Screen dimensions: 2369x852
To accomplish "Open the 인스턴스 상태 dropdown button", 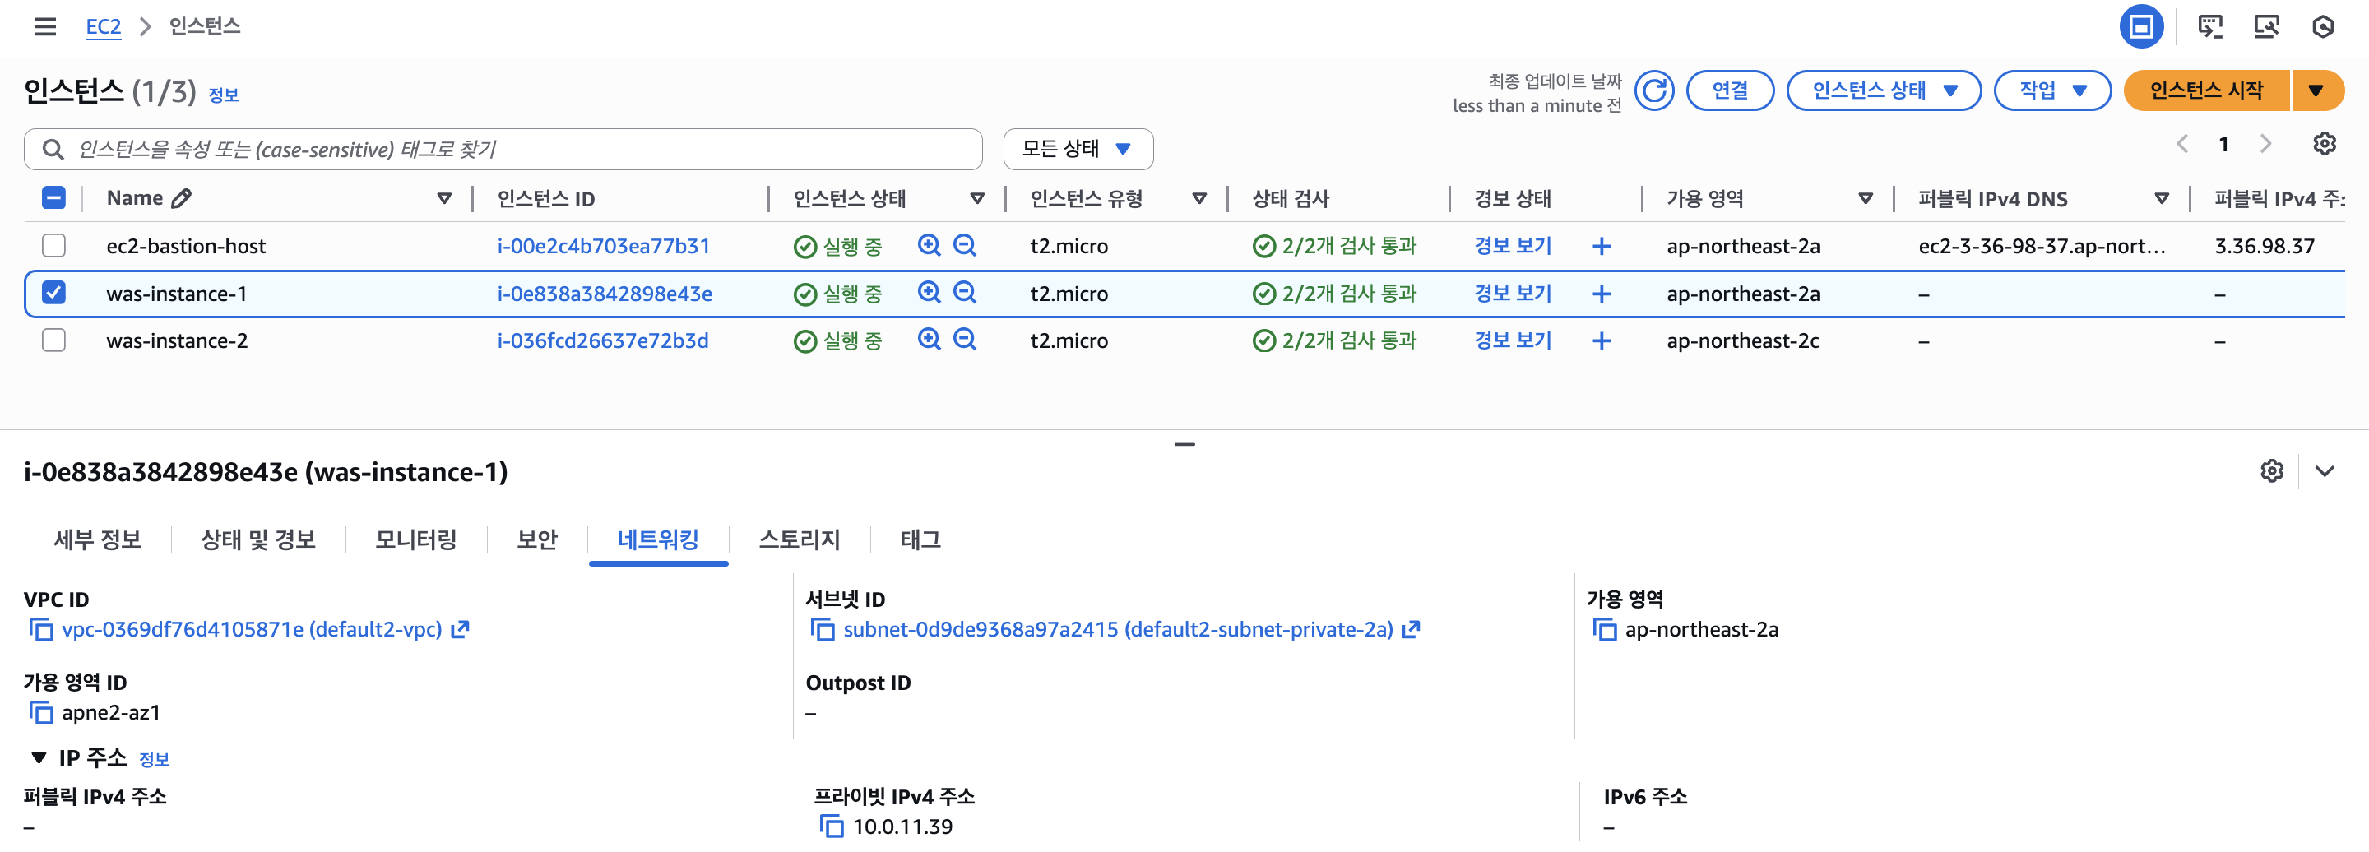I will [1883, 91].
